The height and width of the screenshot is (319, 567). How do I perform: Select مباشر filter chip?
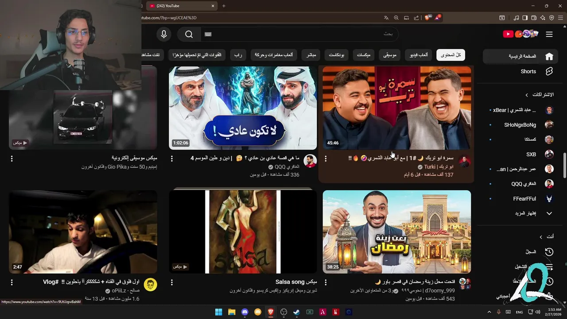coord(311,55)
